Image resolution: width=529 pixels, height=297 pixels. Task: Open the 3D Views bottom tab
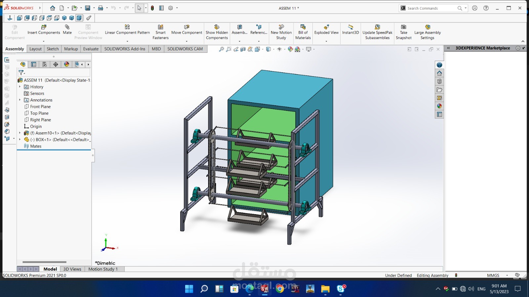coord(72,269)
